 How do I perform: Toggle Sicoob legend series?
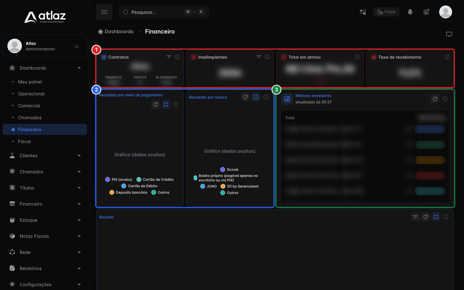click(x=229, y=169)
